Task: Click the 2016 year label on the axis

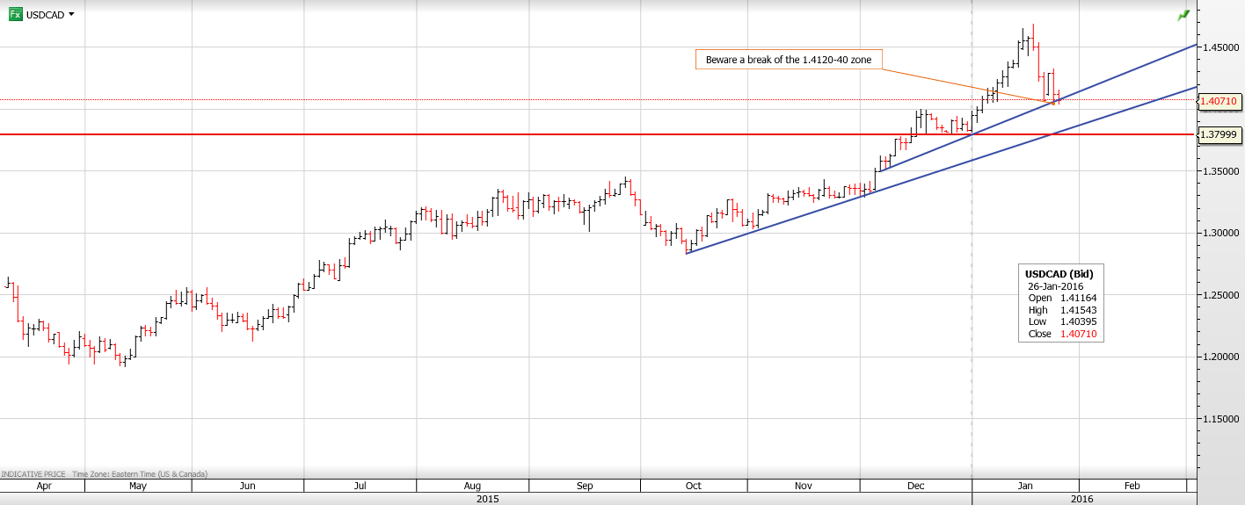Action: click(1081, 498)
